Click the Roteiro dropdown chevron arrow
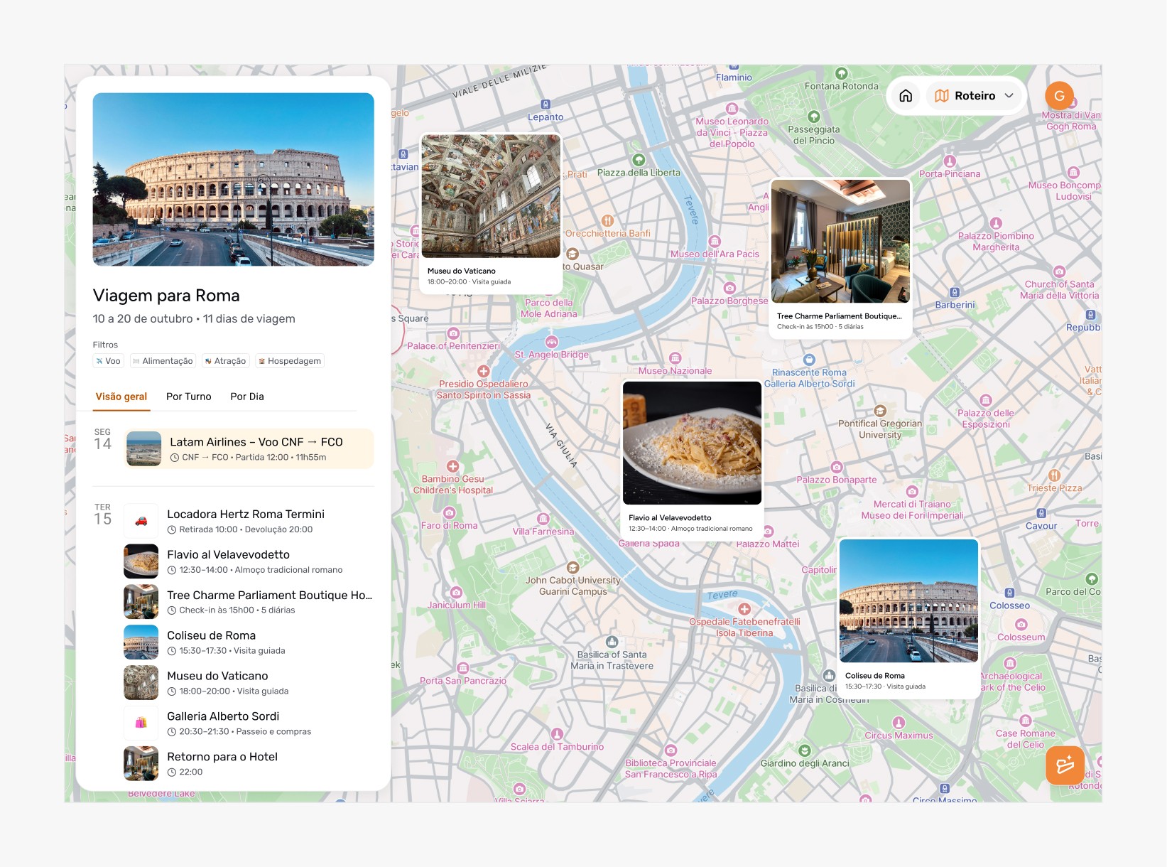 1009,96
